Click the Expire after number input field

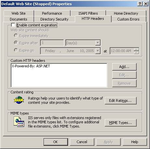point(52,43)
